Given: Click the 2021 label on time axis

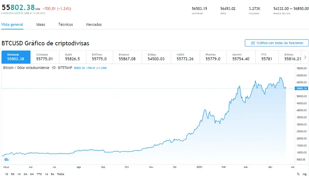Looking at the screenshot, I should coord(200,167).
